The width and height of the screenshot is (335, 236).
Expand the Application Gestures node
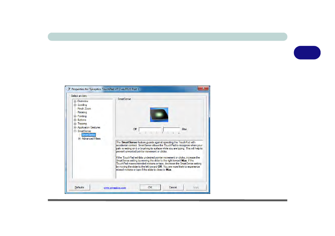[75, 127]
